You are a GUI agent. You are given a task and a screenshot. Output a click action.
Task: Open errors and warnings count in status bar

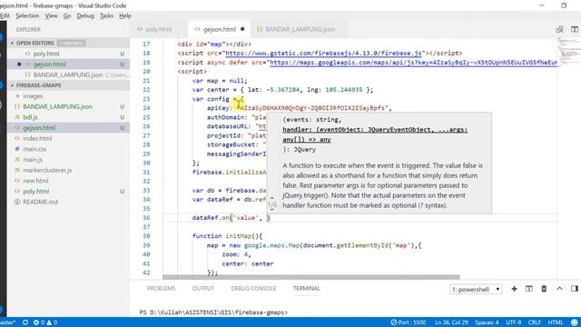pos(45,322)
